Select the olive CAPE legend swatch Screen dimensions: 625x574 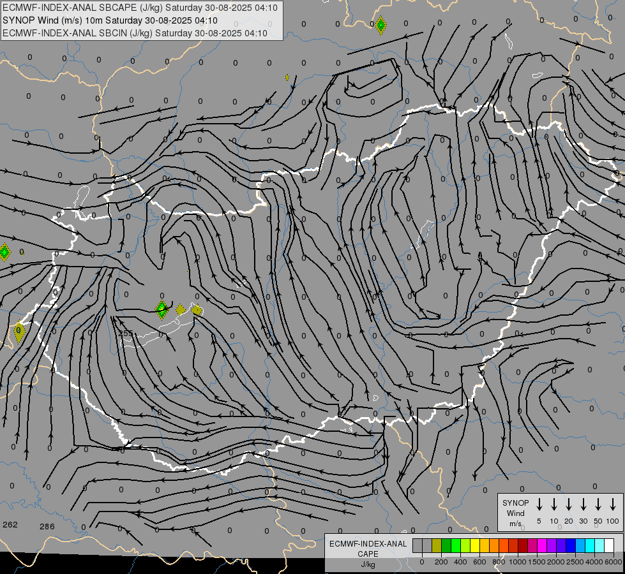point(437,545)
